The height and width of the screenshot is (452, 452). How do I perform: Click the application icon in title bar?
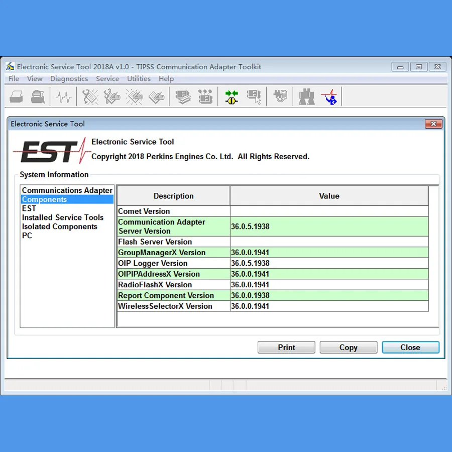tap(10, 67)
